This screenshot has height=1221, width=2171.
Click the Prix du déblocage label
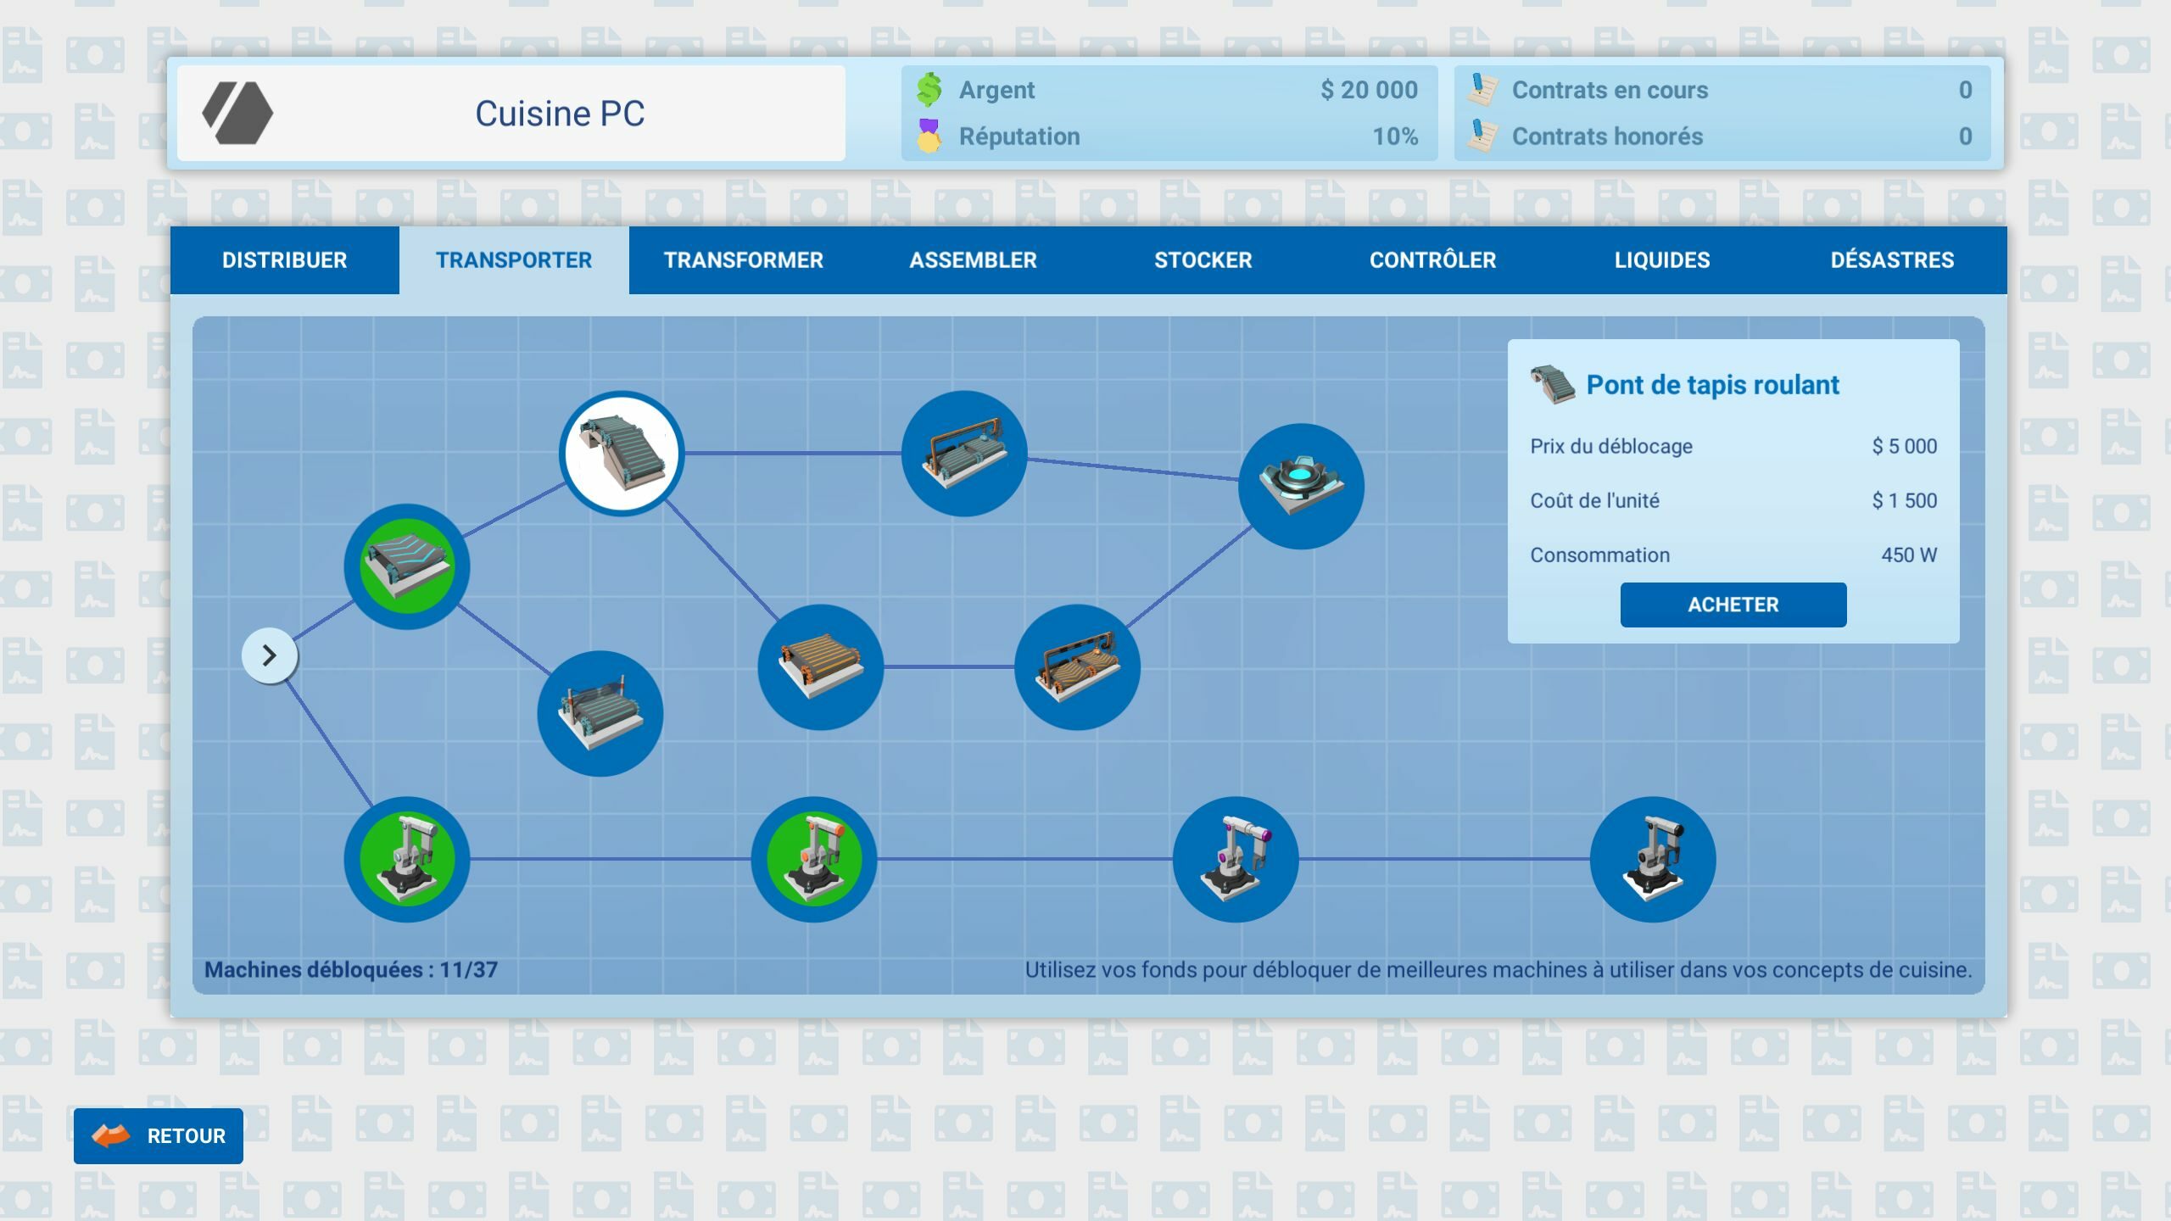(1611, 446)
